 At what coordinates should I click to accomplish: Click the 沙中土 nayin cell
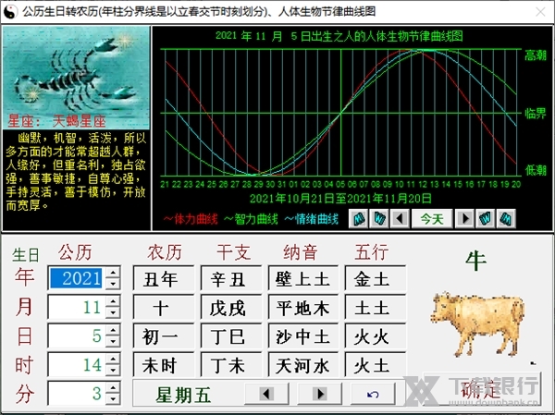click(303, 336)
